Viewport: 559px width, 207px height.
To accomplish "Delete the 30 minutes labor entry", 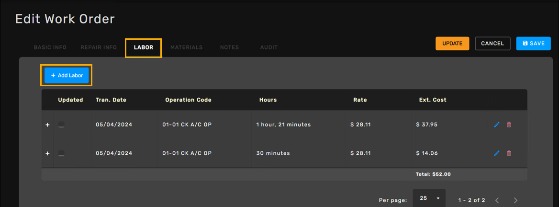I will coord(509,153).
